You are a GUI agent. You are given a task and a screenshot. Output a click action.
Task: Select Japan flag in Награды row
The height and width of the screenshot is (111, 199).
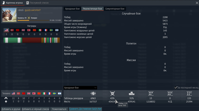coord(29,30)
